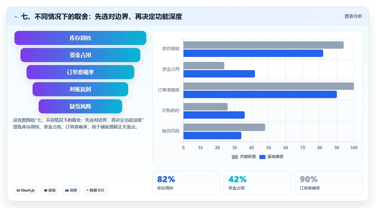Toggle 落地难度 legend swatch
The image size is (376, 208).
262,157
